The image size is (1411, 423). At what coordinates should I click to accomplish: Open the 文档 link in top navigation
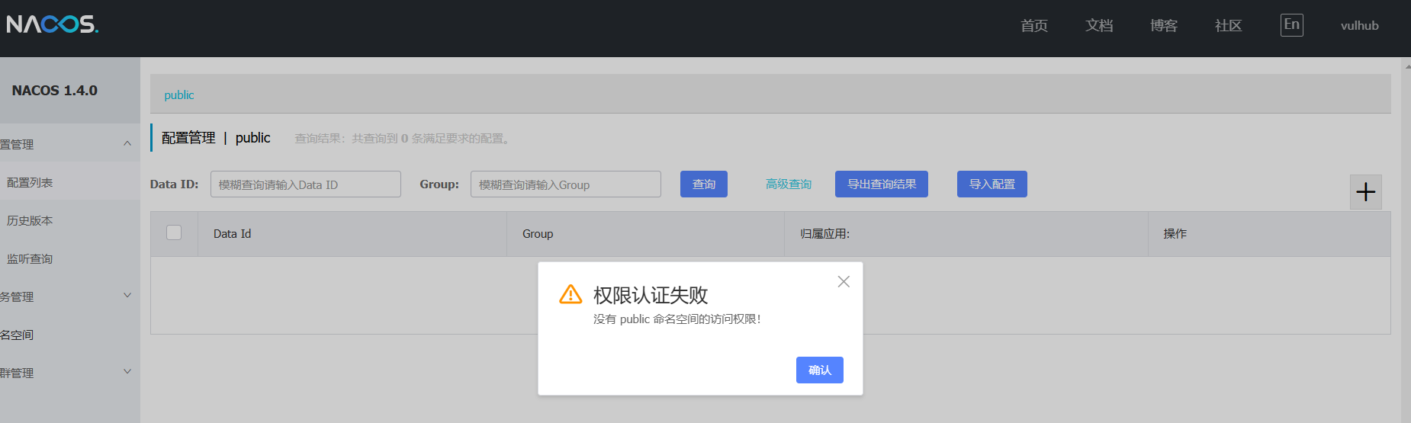tap(1098, 26)
